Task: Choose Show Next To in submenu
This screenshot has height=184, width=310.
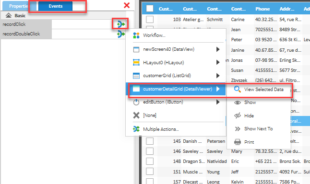Action: pos(259,129)
